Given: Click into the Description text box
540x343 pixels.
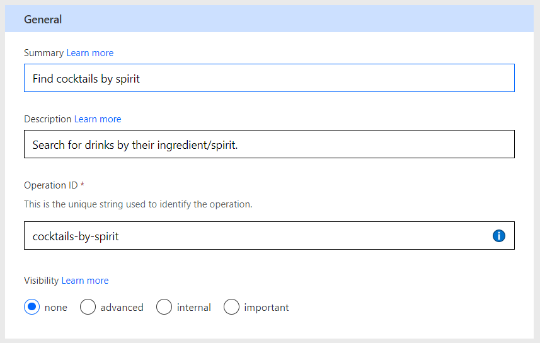Looking at the screenshot, I should (x=269, y=144).
